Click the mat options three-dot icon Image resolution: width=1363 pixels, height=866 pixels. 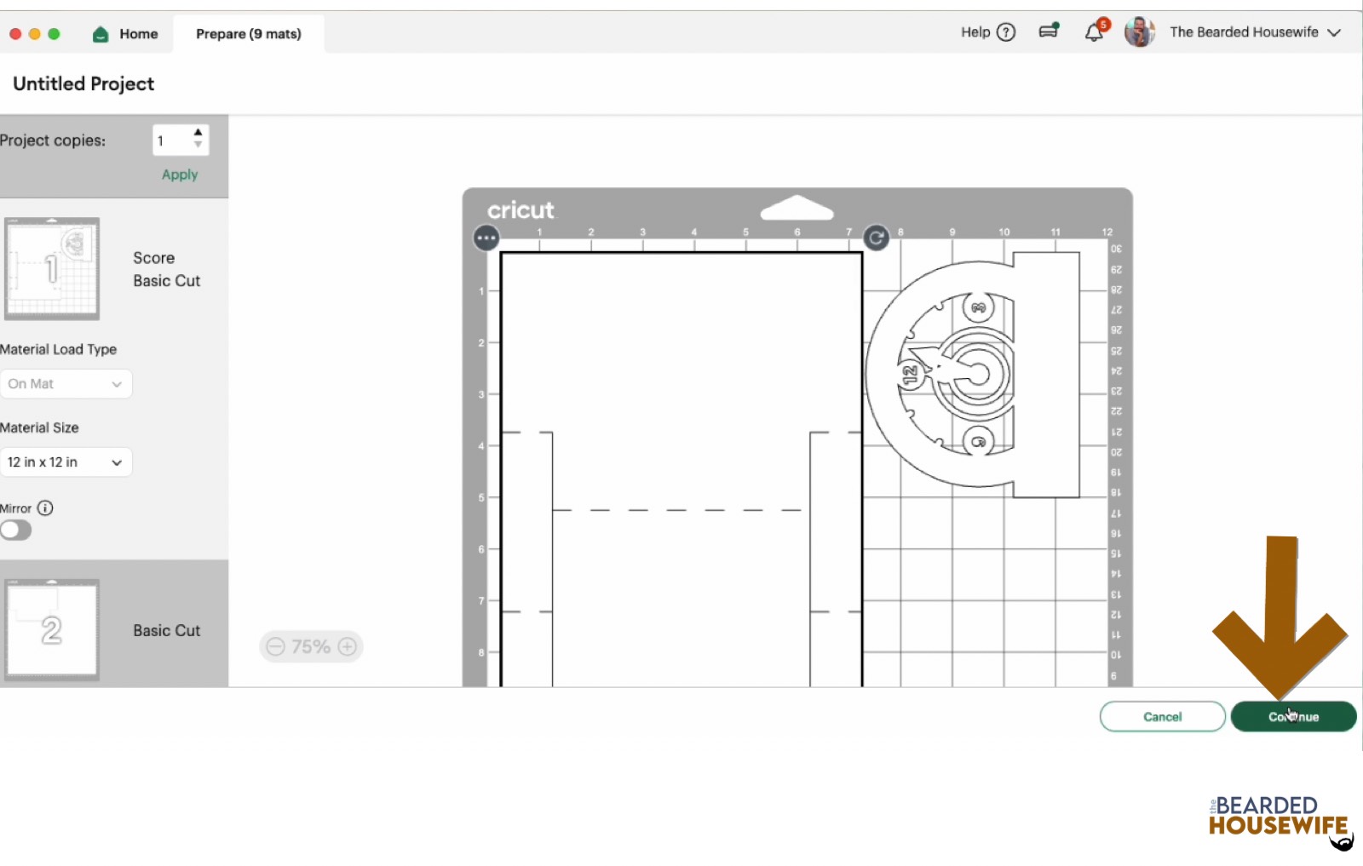(x=486, y=238)
